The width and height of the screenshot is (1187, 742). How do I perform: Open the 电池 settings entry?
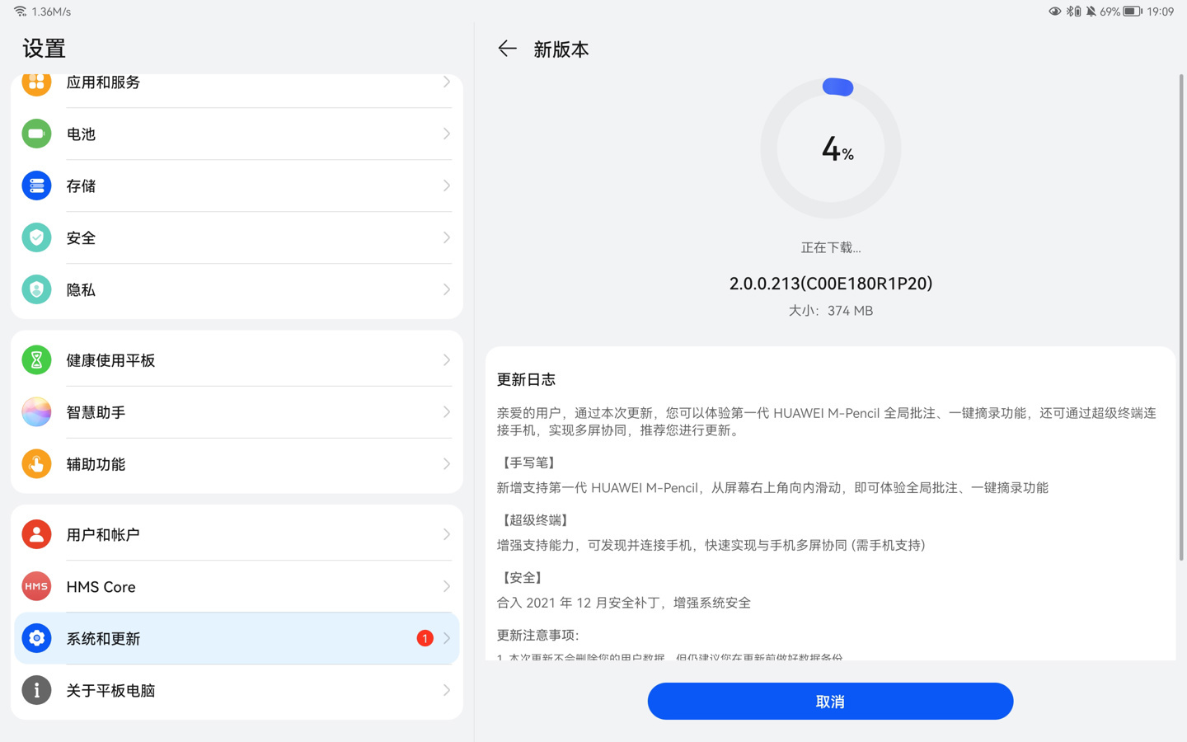point(237,134)
